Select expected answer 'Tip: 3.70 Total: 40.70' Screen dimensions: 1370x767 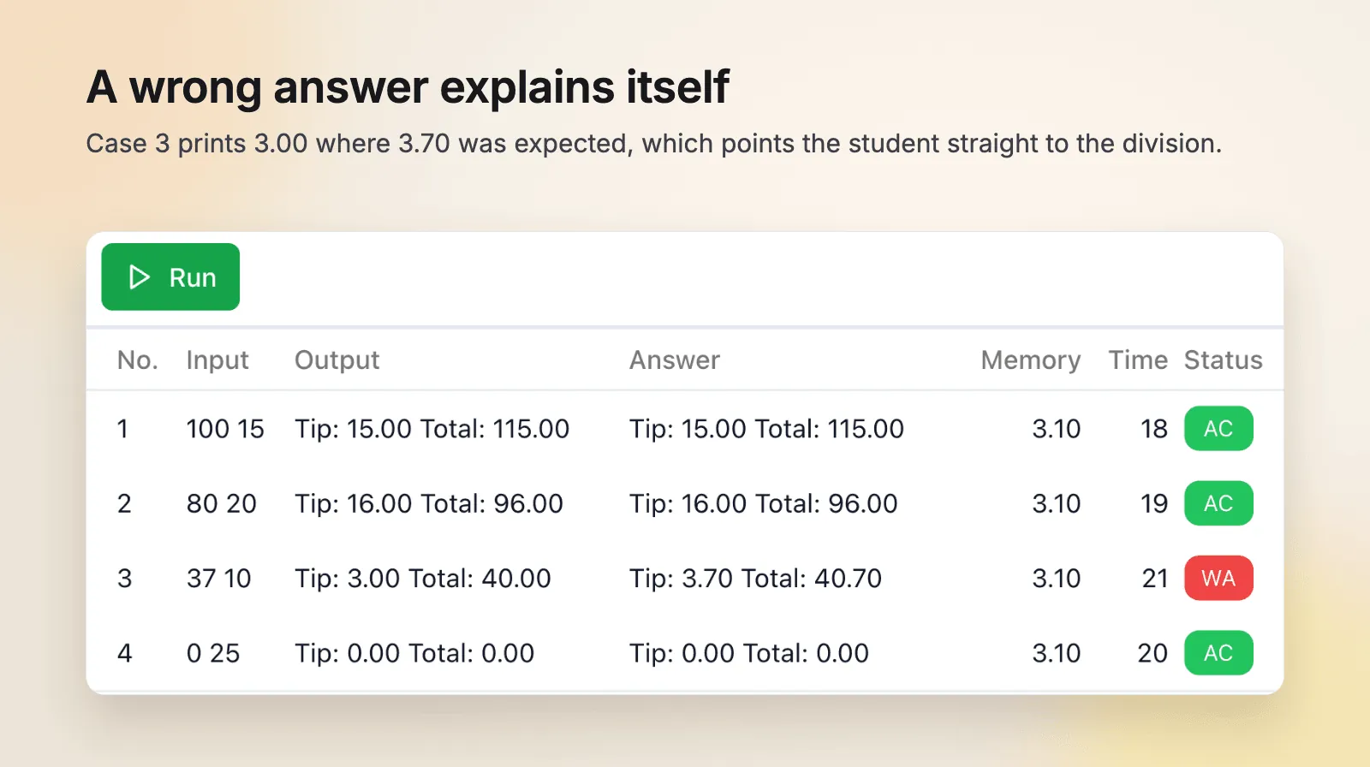(x=756, y=578)
